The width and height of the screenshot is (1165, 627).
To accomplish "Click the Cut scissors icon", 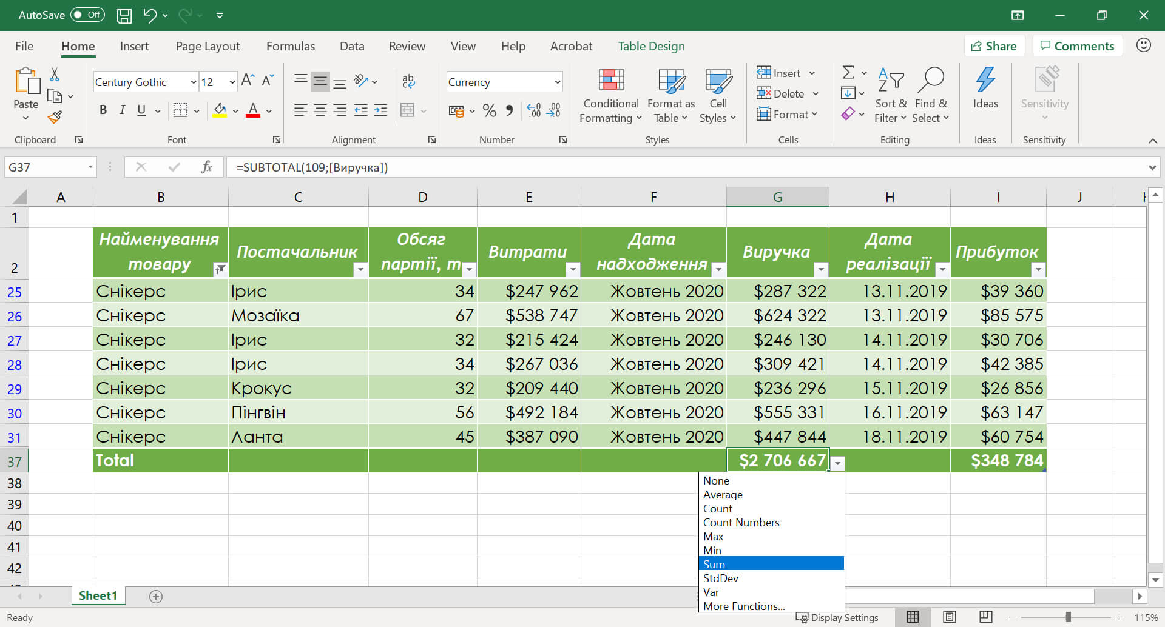I will click(55, 75).
